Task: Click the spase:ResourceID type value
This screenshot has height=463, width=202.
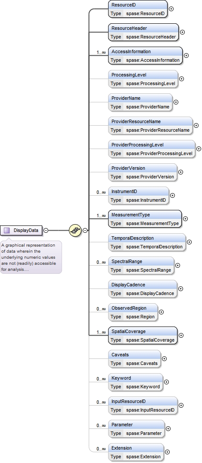Action: (x=146, y=13)
